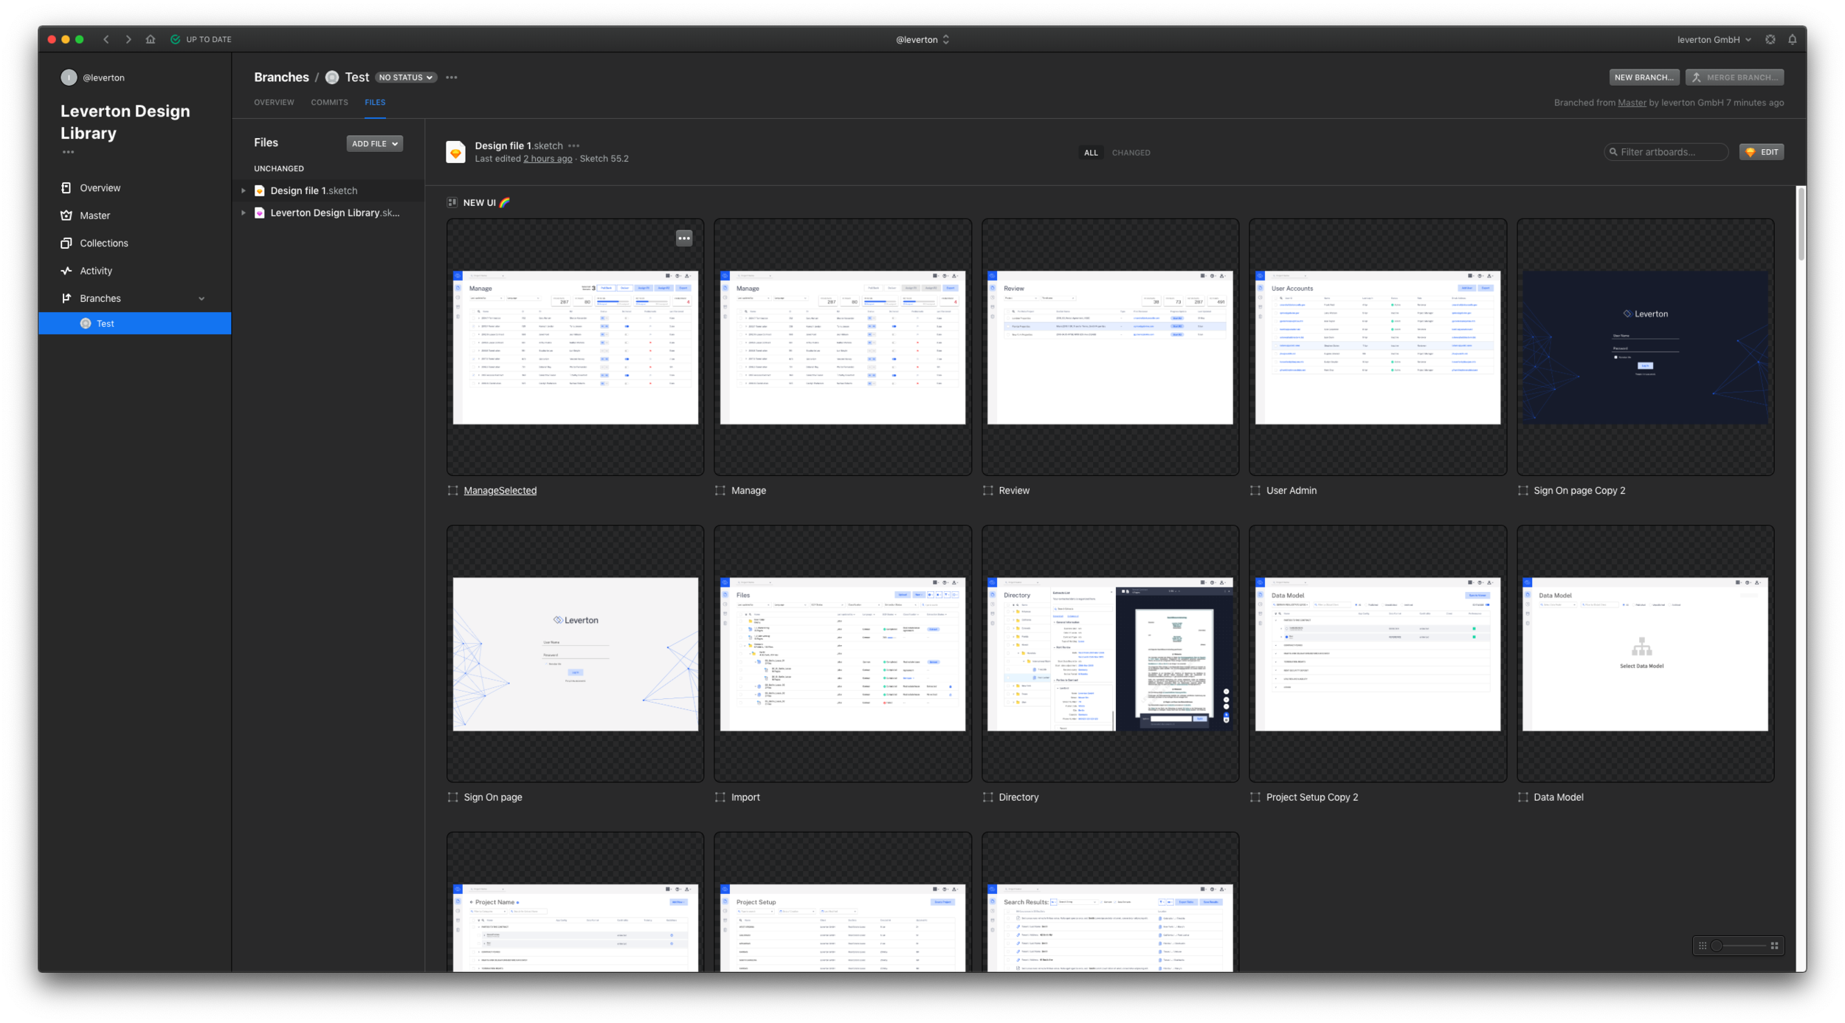
Task: Open the Manage artboard thumbnail
Action: (843, 347)
